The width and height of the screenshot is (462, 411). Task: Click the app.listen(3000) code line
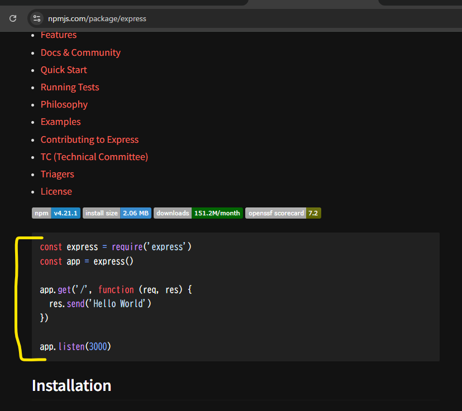tap(75, 346)
